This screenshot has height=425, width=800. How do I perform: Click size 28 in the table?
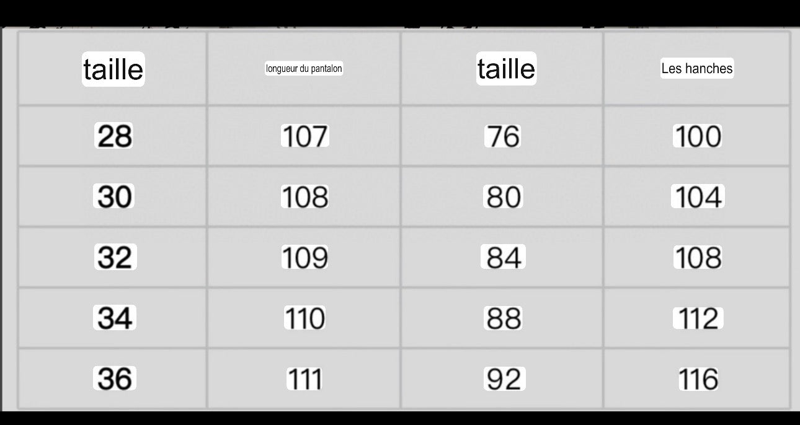coord(114,136)
